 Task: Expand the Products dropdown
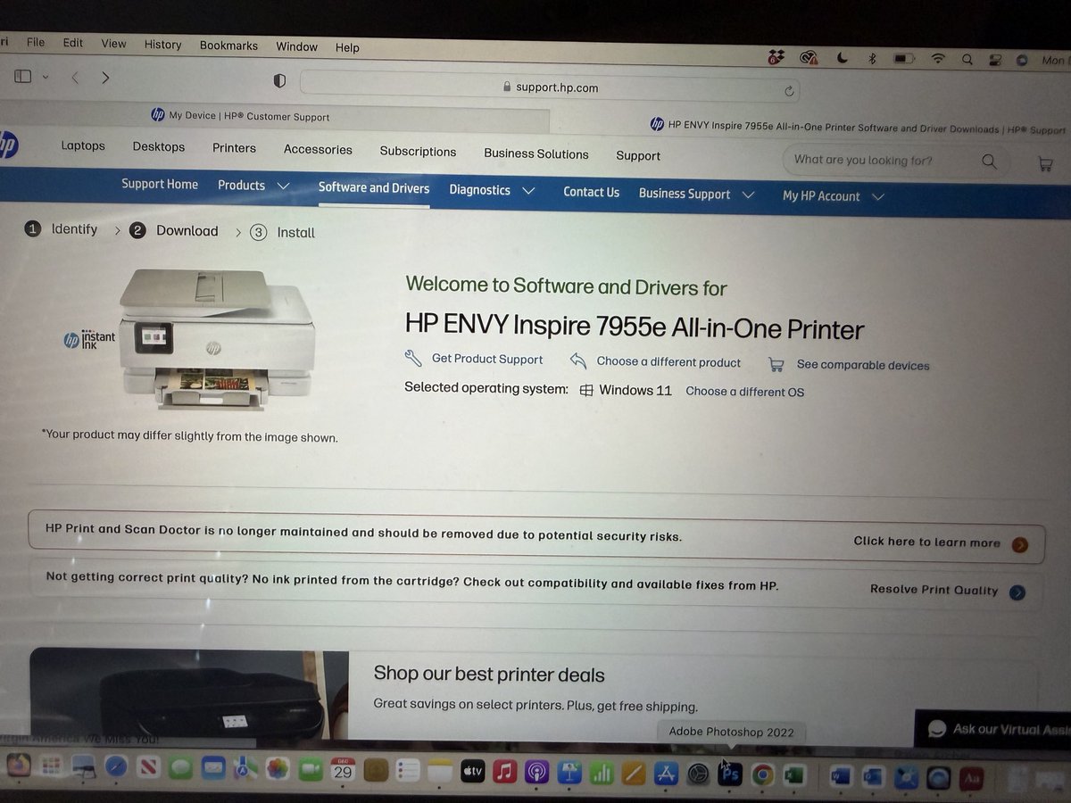254,186
